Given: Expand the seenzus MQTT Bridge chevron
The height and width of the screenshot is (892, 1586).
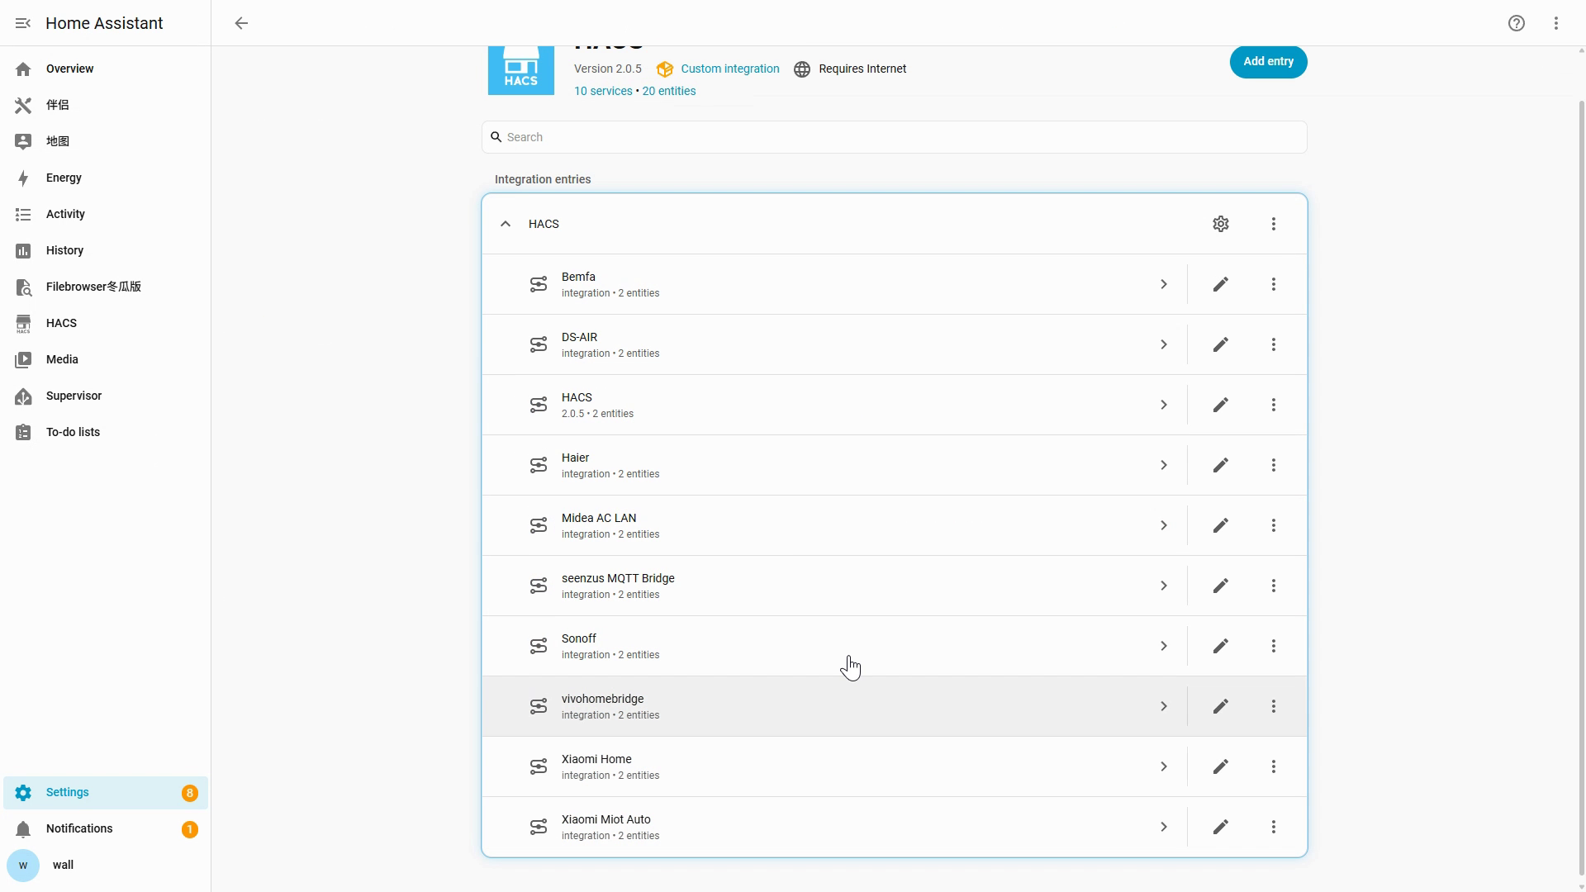Looking at the screenshot, I should point(1164,586).
